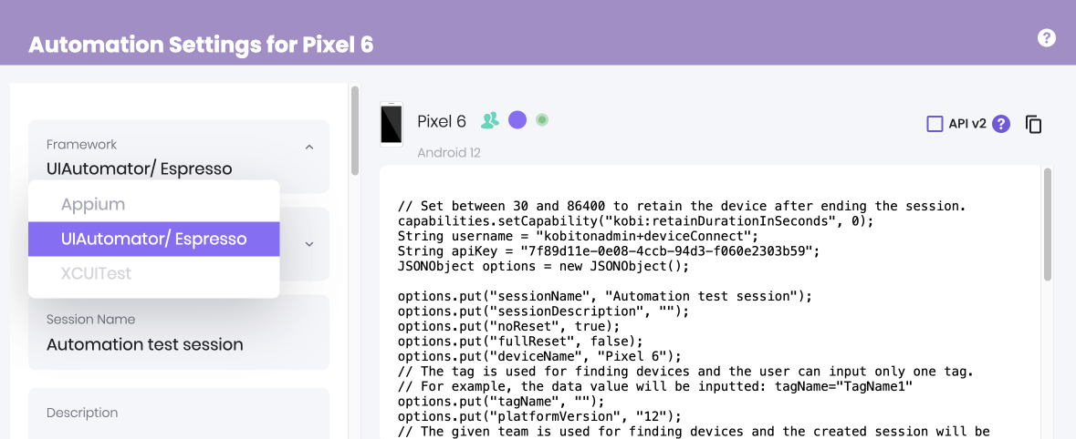The image size is (1076, 439).
Task: Click the code panel scrollbar
Action: (x=1048, y=225)
